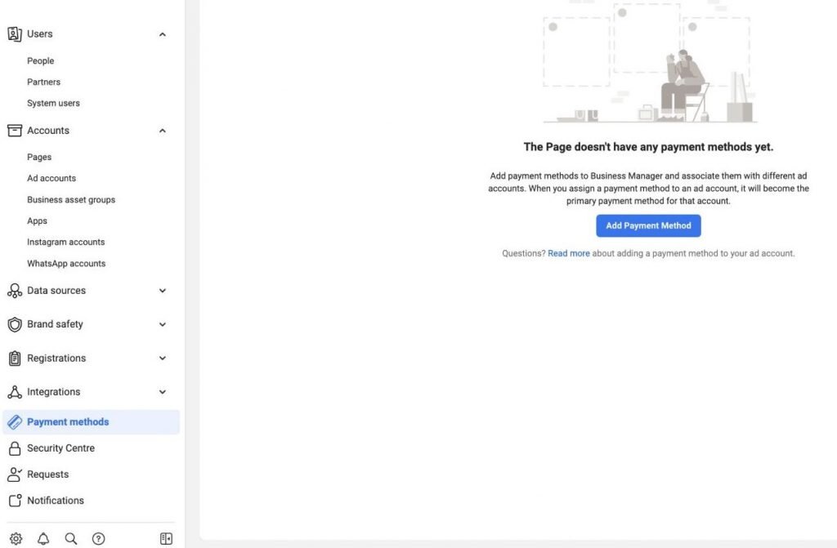
Task: Collapse the Accounts section chevron
Action: 163,131
